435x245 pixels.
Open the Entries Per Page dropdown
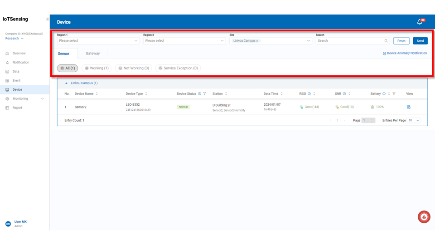pos(414,120)
